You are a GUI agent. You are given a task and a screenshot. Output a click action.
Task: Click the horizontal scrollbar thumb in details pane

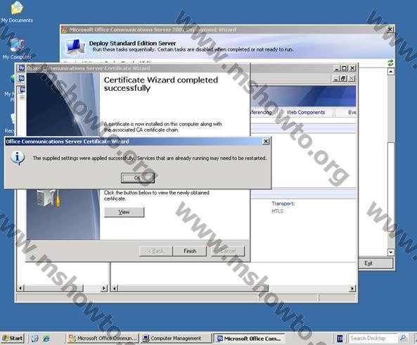pos(193,288)
